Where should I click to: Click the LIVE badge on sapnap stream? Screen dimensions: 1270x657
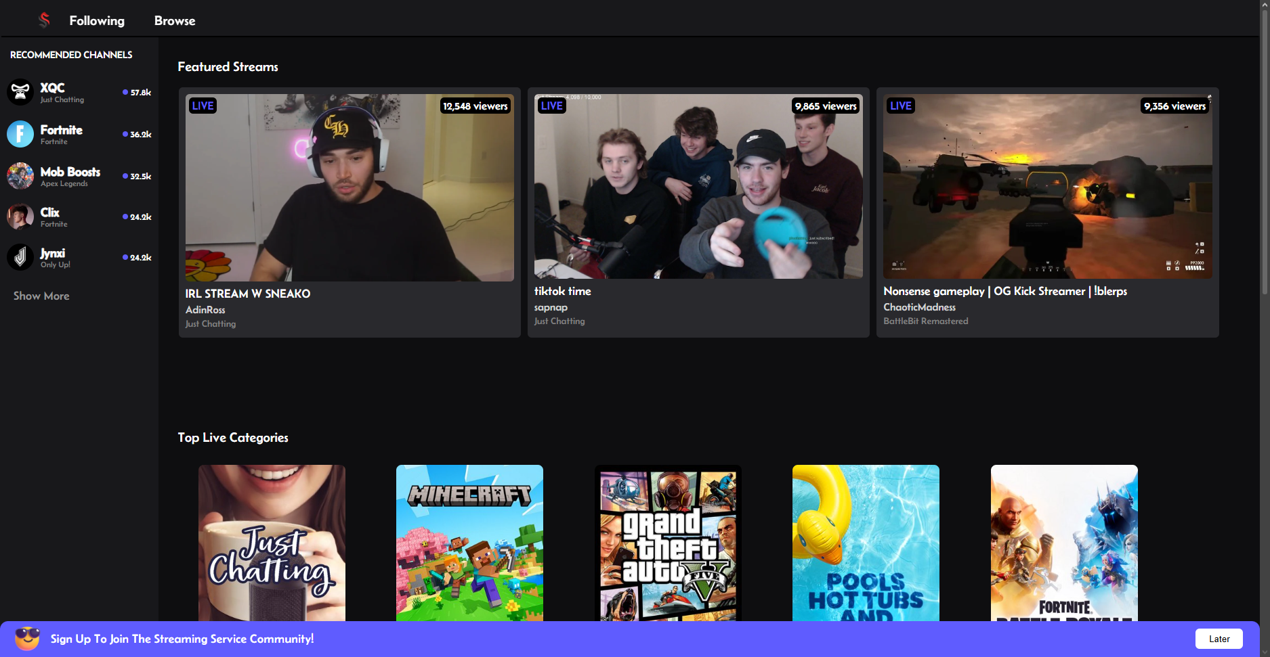click(x=551, y=106)
